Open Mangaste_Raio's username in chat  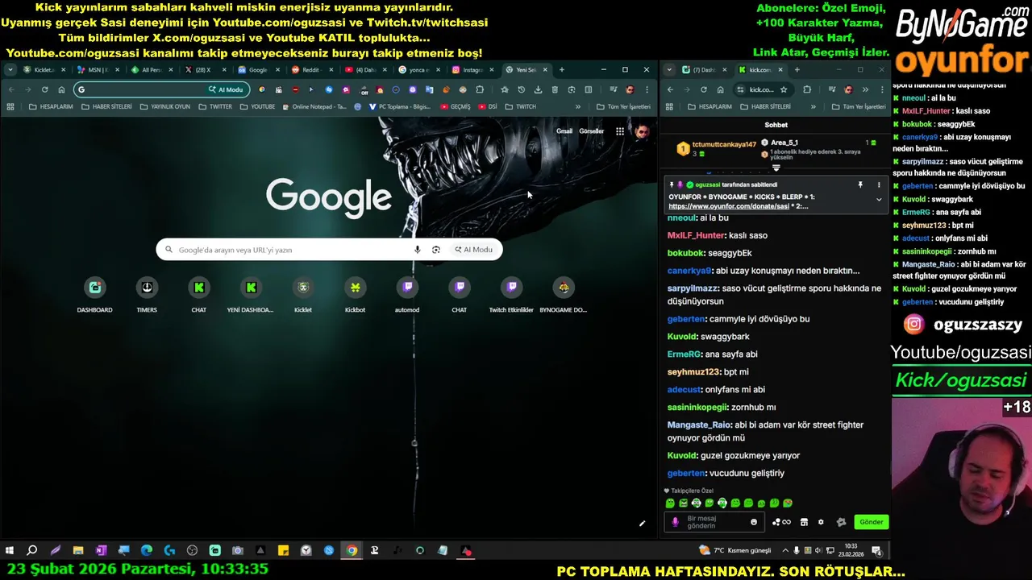[699, 425]
